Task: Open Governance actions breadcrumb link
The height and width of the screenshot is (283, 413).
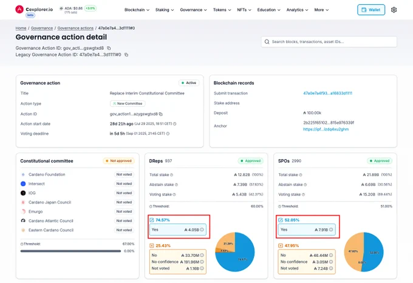Action: pos(75,28)
